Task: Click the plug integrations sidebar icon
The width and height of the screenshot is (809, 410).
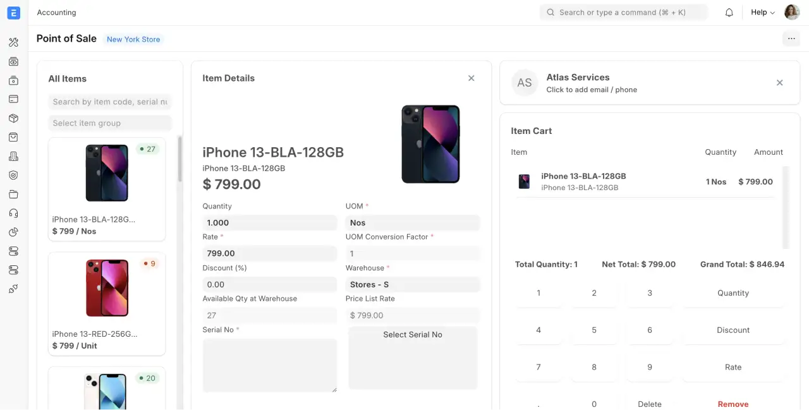Action: coord(14,289)
